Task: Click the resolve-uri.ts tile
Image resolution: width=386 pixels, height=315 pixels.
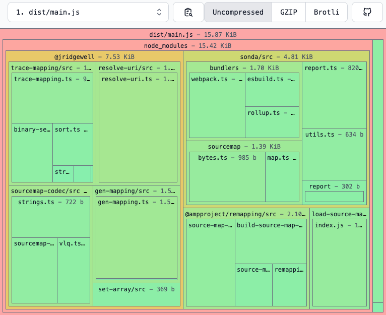Action: 138,128
